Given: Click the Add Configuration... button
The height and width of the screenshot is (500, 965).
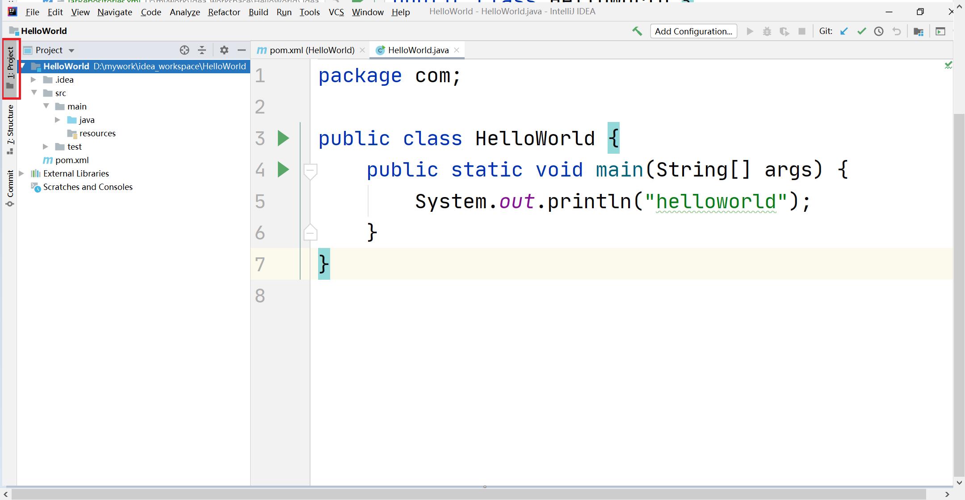Looking at the screenshot, I should (x=693, y=31).
